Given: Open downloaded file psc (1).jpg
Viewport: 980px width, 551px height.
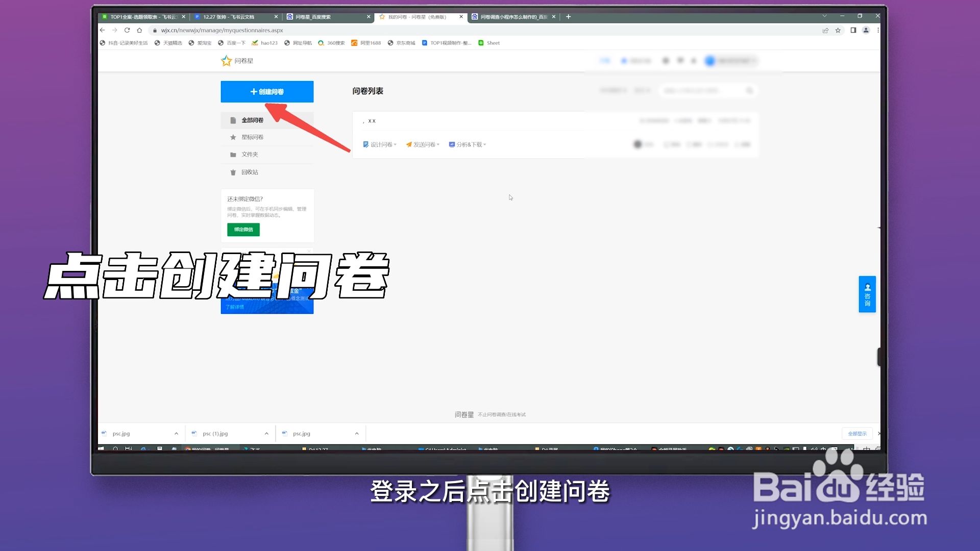Looking at the screenshot, I should tap(215, 434).
